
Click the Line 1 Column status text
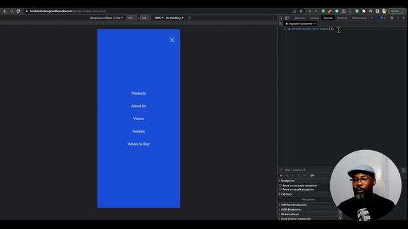click(x=295, y=170)
